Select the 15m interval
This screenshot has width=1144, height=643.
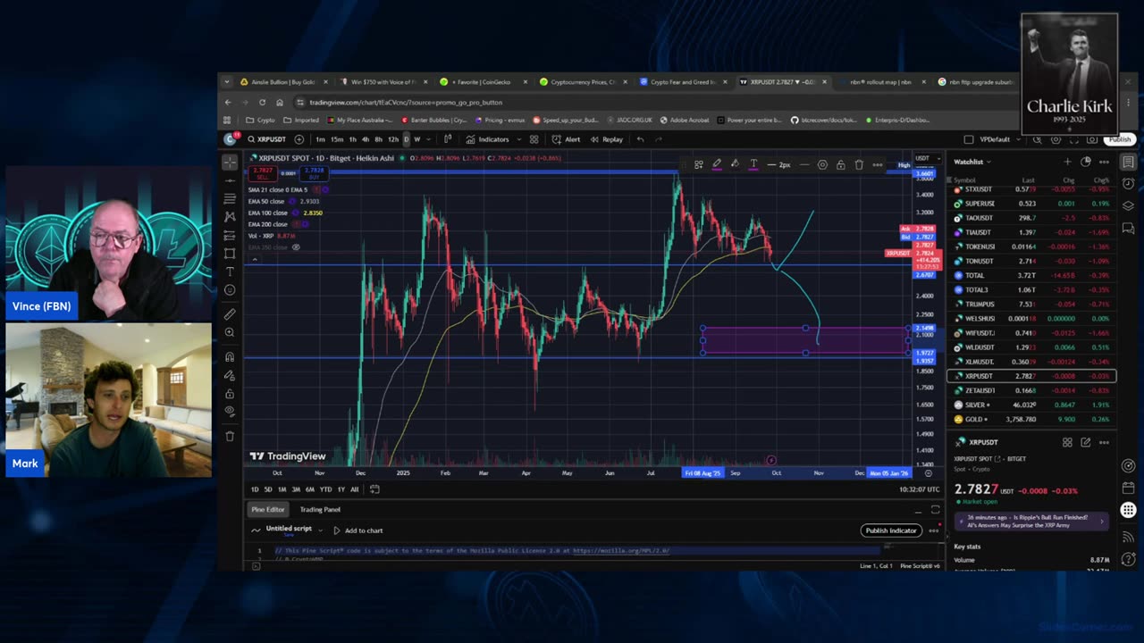pyautogui.click(x=337, y=139)
